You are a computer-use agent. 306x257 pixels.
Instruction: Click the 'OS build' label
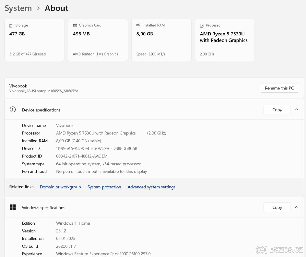[30, 246]
